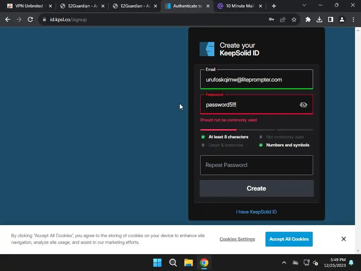Click the password strength meter bar
Viewport: 361px width, 271px height.
point(257,130)
